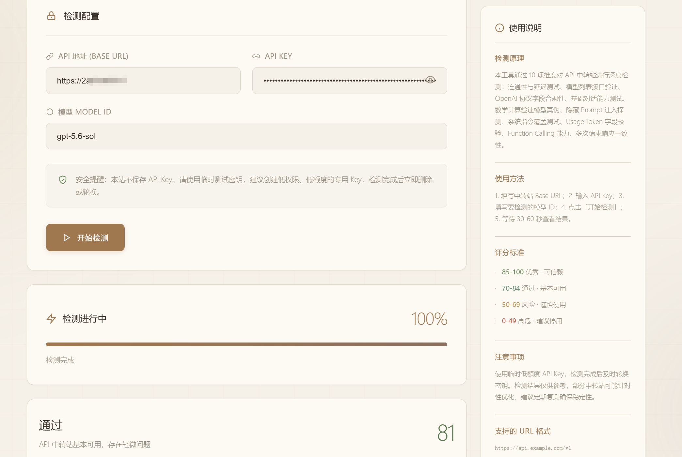This screenshot has height=457, width=682.
Task: Click the link icon next to API 地址
Action: tap(50, 56)
